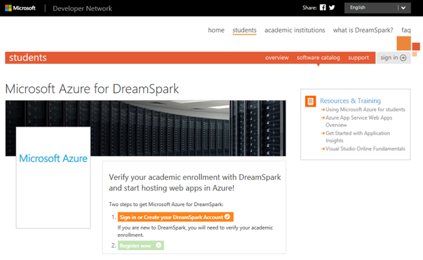The width and height of the screenshot is (423, 260).
Task: Click Sign in or Create your DreamSpark Account
Action: [175, 217]
